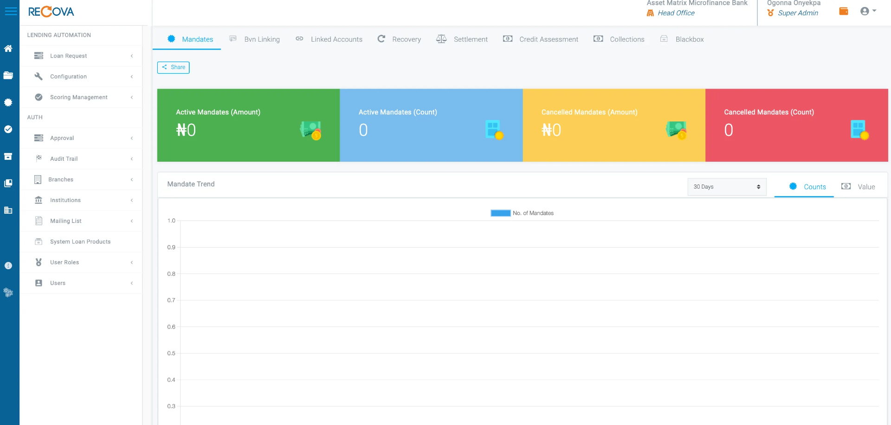Open the folder icon in left rail
The width and height of the screenshot is (891, 425).
[8, 76]
